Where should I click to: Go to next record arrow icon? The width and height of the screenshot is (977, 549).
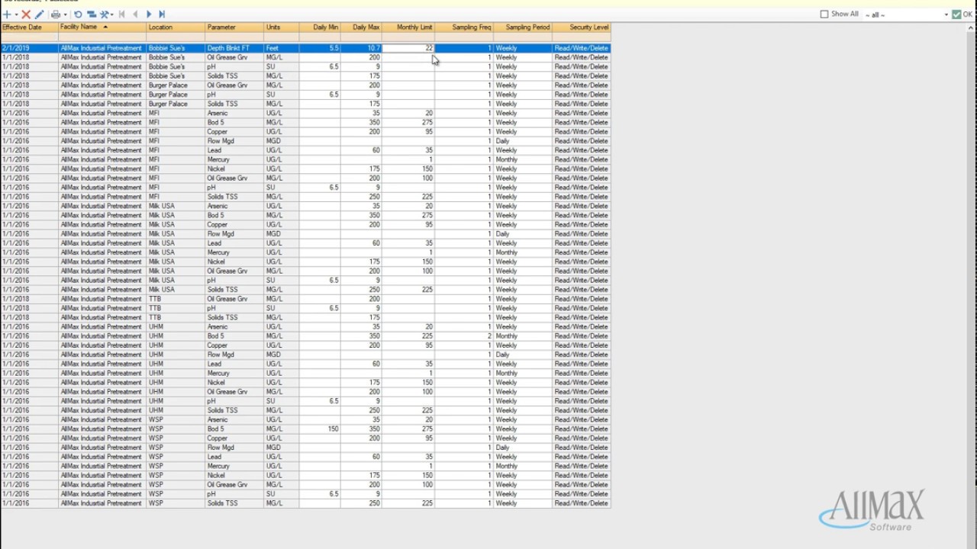(149, 14)
